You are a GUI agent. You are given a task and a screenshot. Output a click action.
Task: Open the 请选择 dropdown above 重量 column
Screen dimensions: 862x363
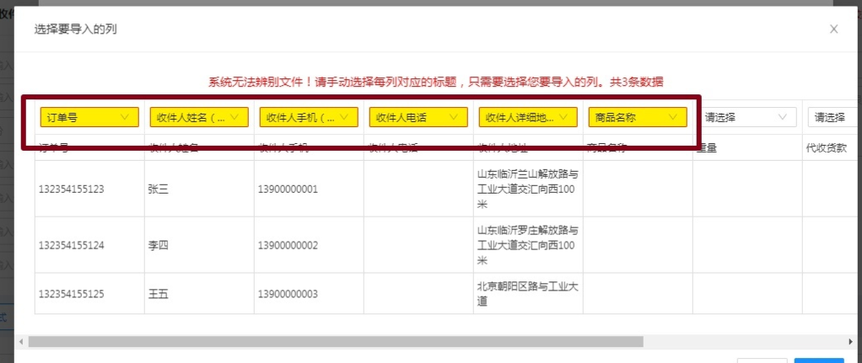[747, 117]
